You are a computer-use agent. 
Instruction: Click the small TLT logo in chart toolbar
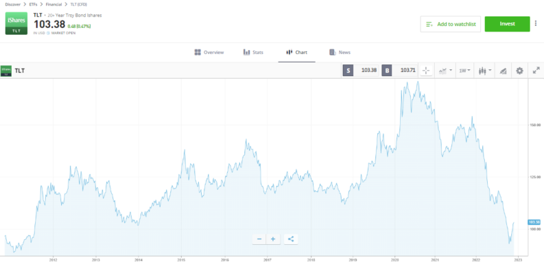coord(6,71)
